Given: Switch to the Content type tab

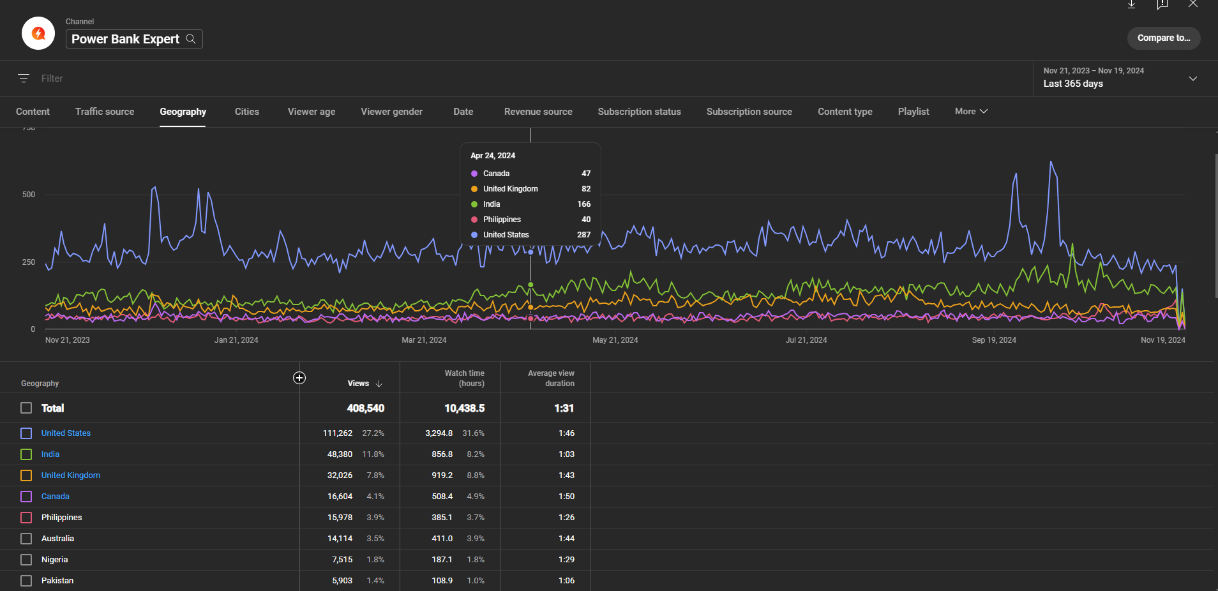Looking at the screenshot, I should pyautogui.click(x=845, y=112).
